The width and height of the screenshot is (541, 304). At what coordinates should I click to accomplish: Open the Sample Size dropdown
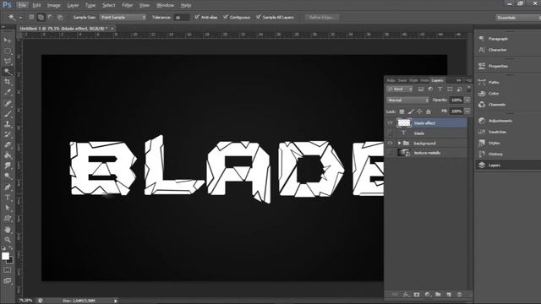123,17
